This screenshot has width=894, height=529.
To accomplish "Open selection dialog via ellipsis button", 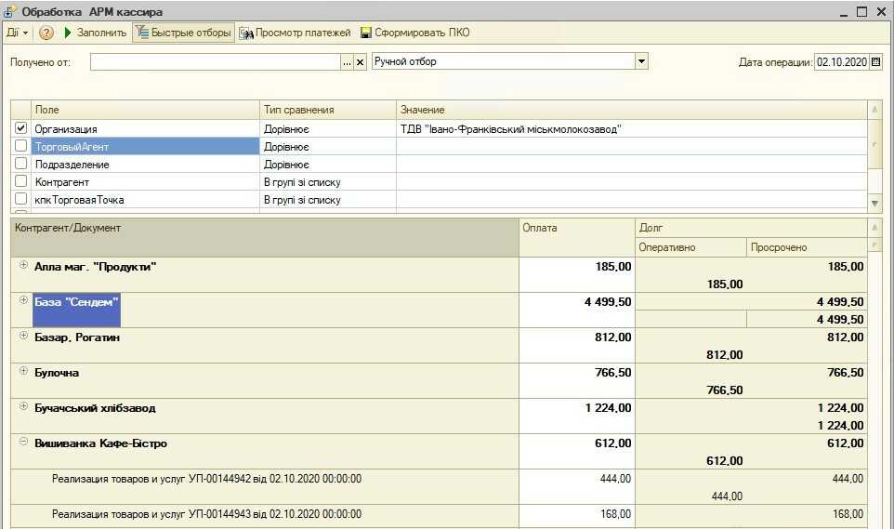I will (x=348, y=62).
